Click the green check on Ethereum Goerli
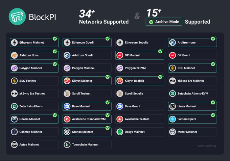The width and height of the screenshot is (230, 161). [x=108, y=38]
